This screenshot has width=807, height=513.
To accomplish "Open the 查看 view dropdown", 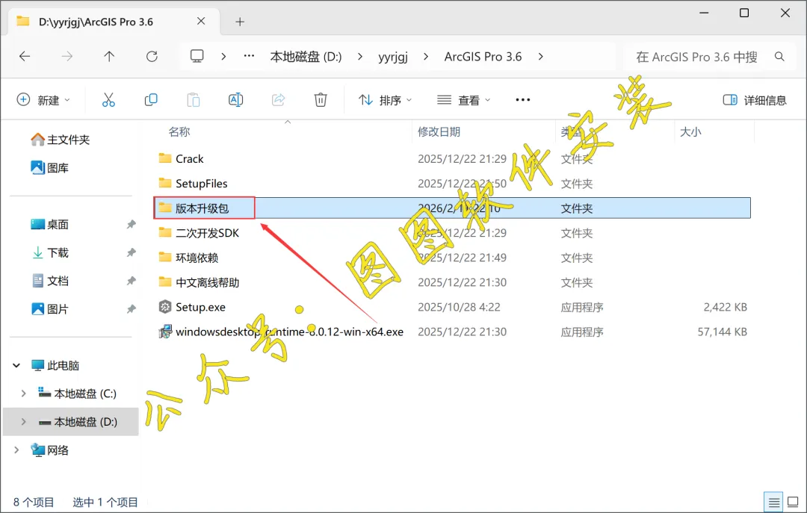I will 464,100.
